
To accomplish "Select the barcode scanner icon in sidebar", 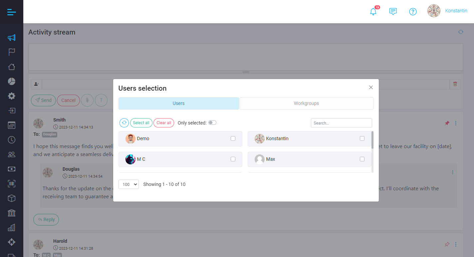I will (11, 183).
